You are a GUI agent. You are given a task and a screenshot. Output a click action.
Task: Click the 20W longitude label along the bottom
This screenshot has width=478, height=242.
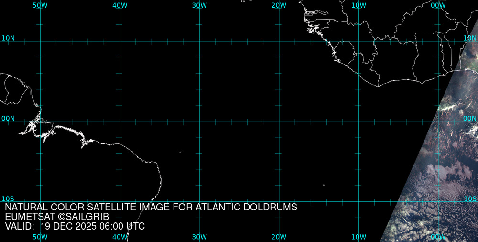point(279,237)
